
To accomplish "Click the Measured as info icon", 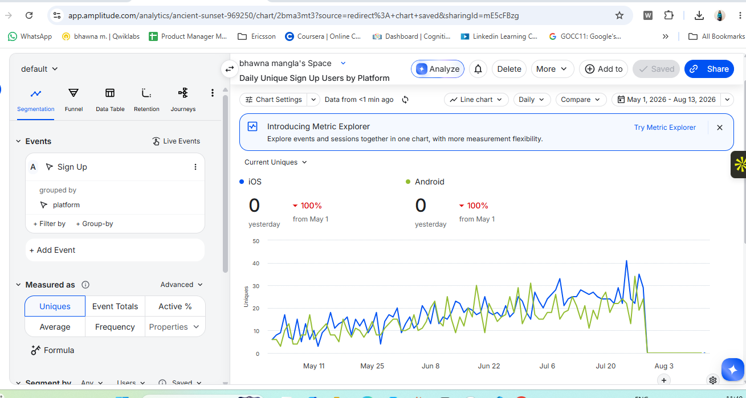I will tap(85, 285).
